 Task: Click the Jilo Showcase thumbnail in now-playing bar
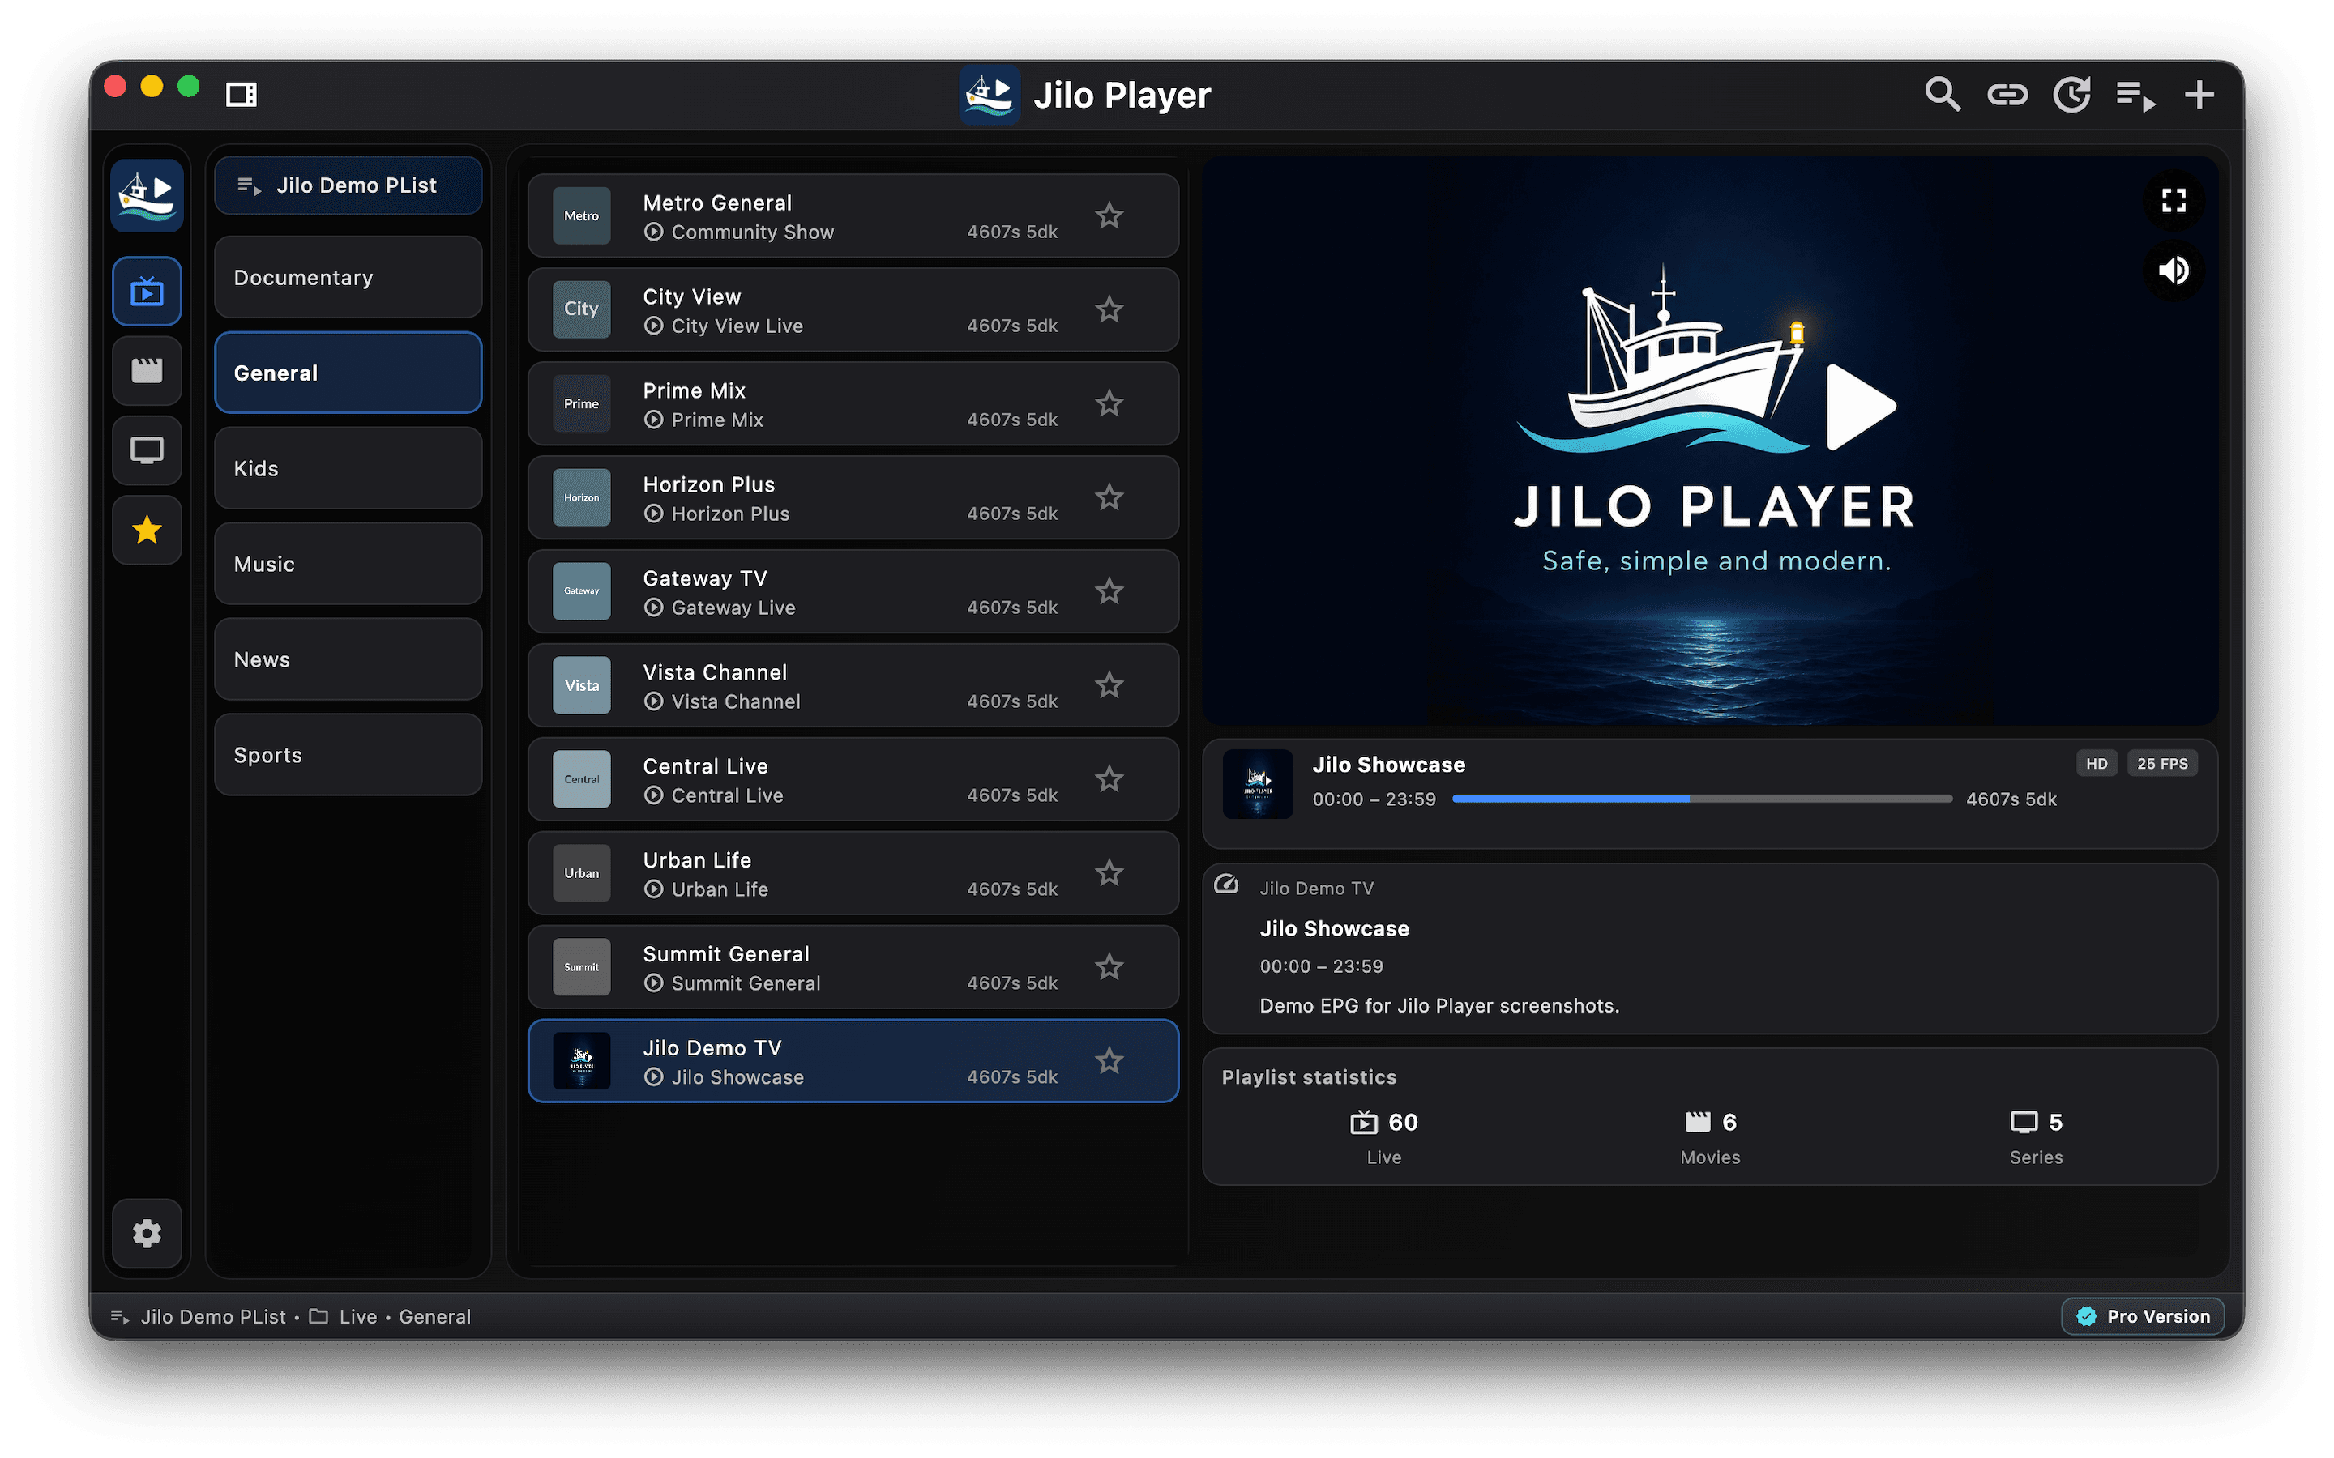(x=1258, y=784)
